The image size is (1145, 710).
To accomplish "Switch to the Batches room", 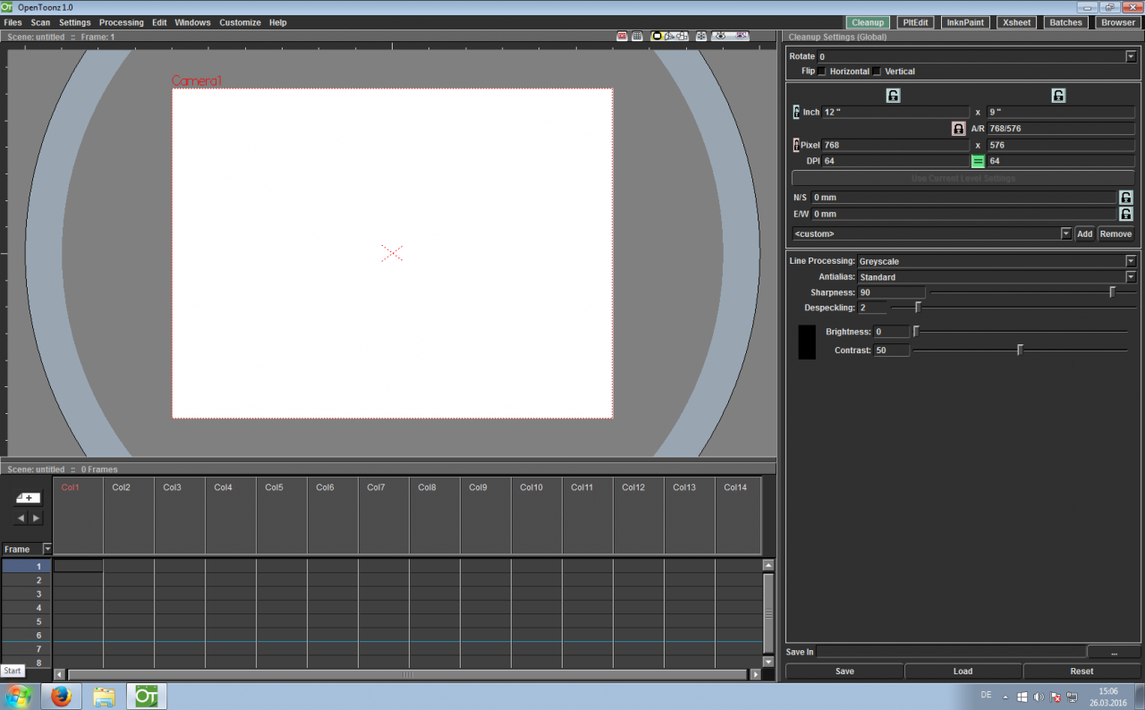I will click(x=1065, y=22).
